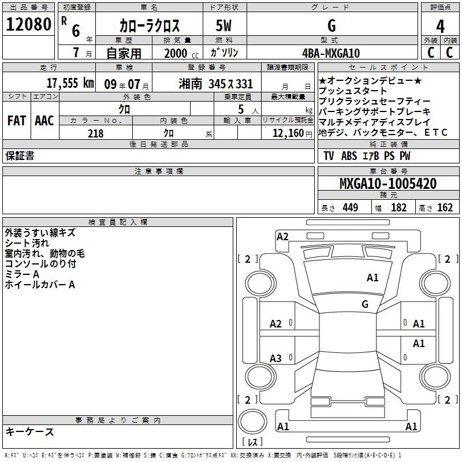Click the FAT shift type value
The height and width of the screenshot is (462, 462).
pyautogui.click(x=16, y=121)
